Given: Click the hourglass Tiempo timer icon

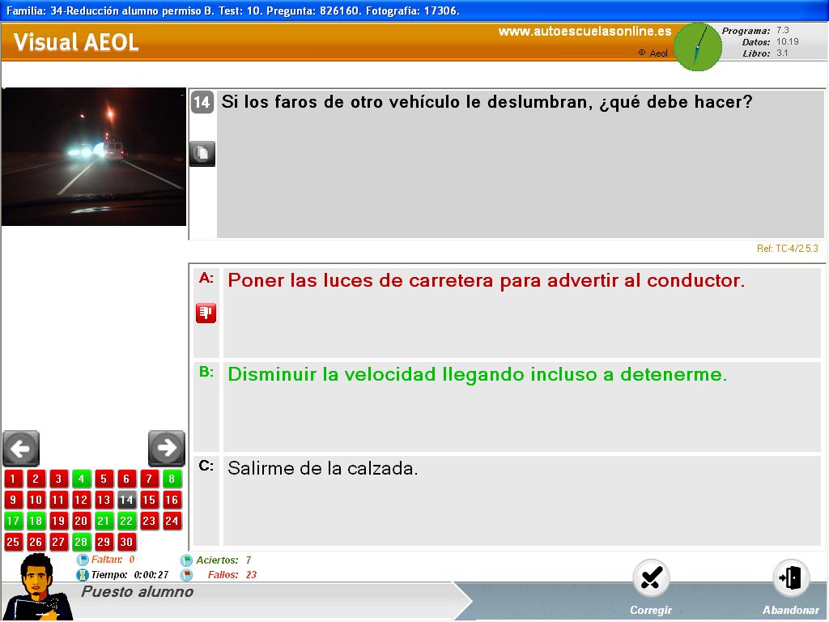Looking at the screenshot, I should pos(82,575).
